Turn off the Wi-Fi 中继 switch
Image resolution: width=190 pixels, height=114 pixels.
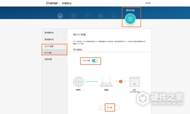(x=95, y=60)
